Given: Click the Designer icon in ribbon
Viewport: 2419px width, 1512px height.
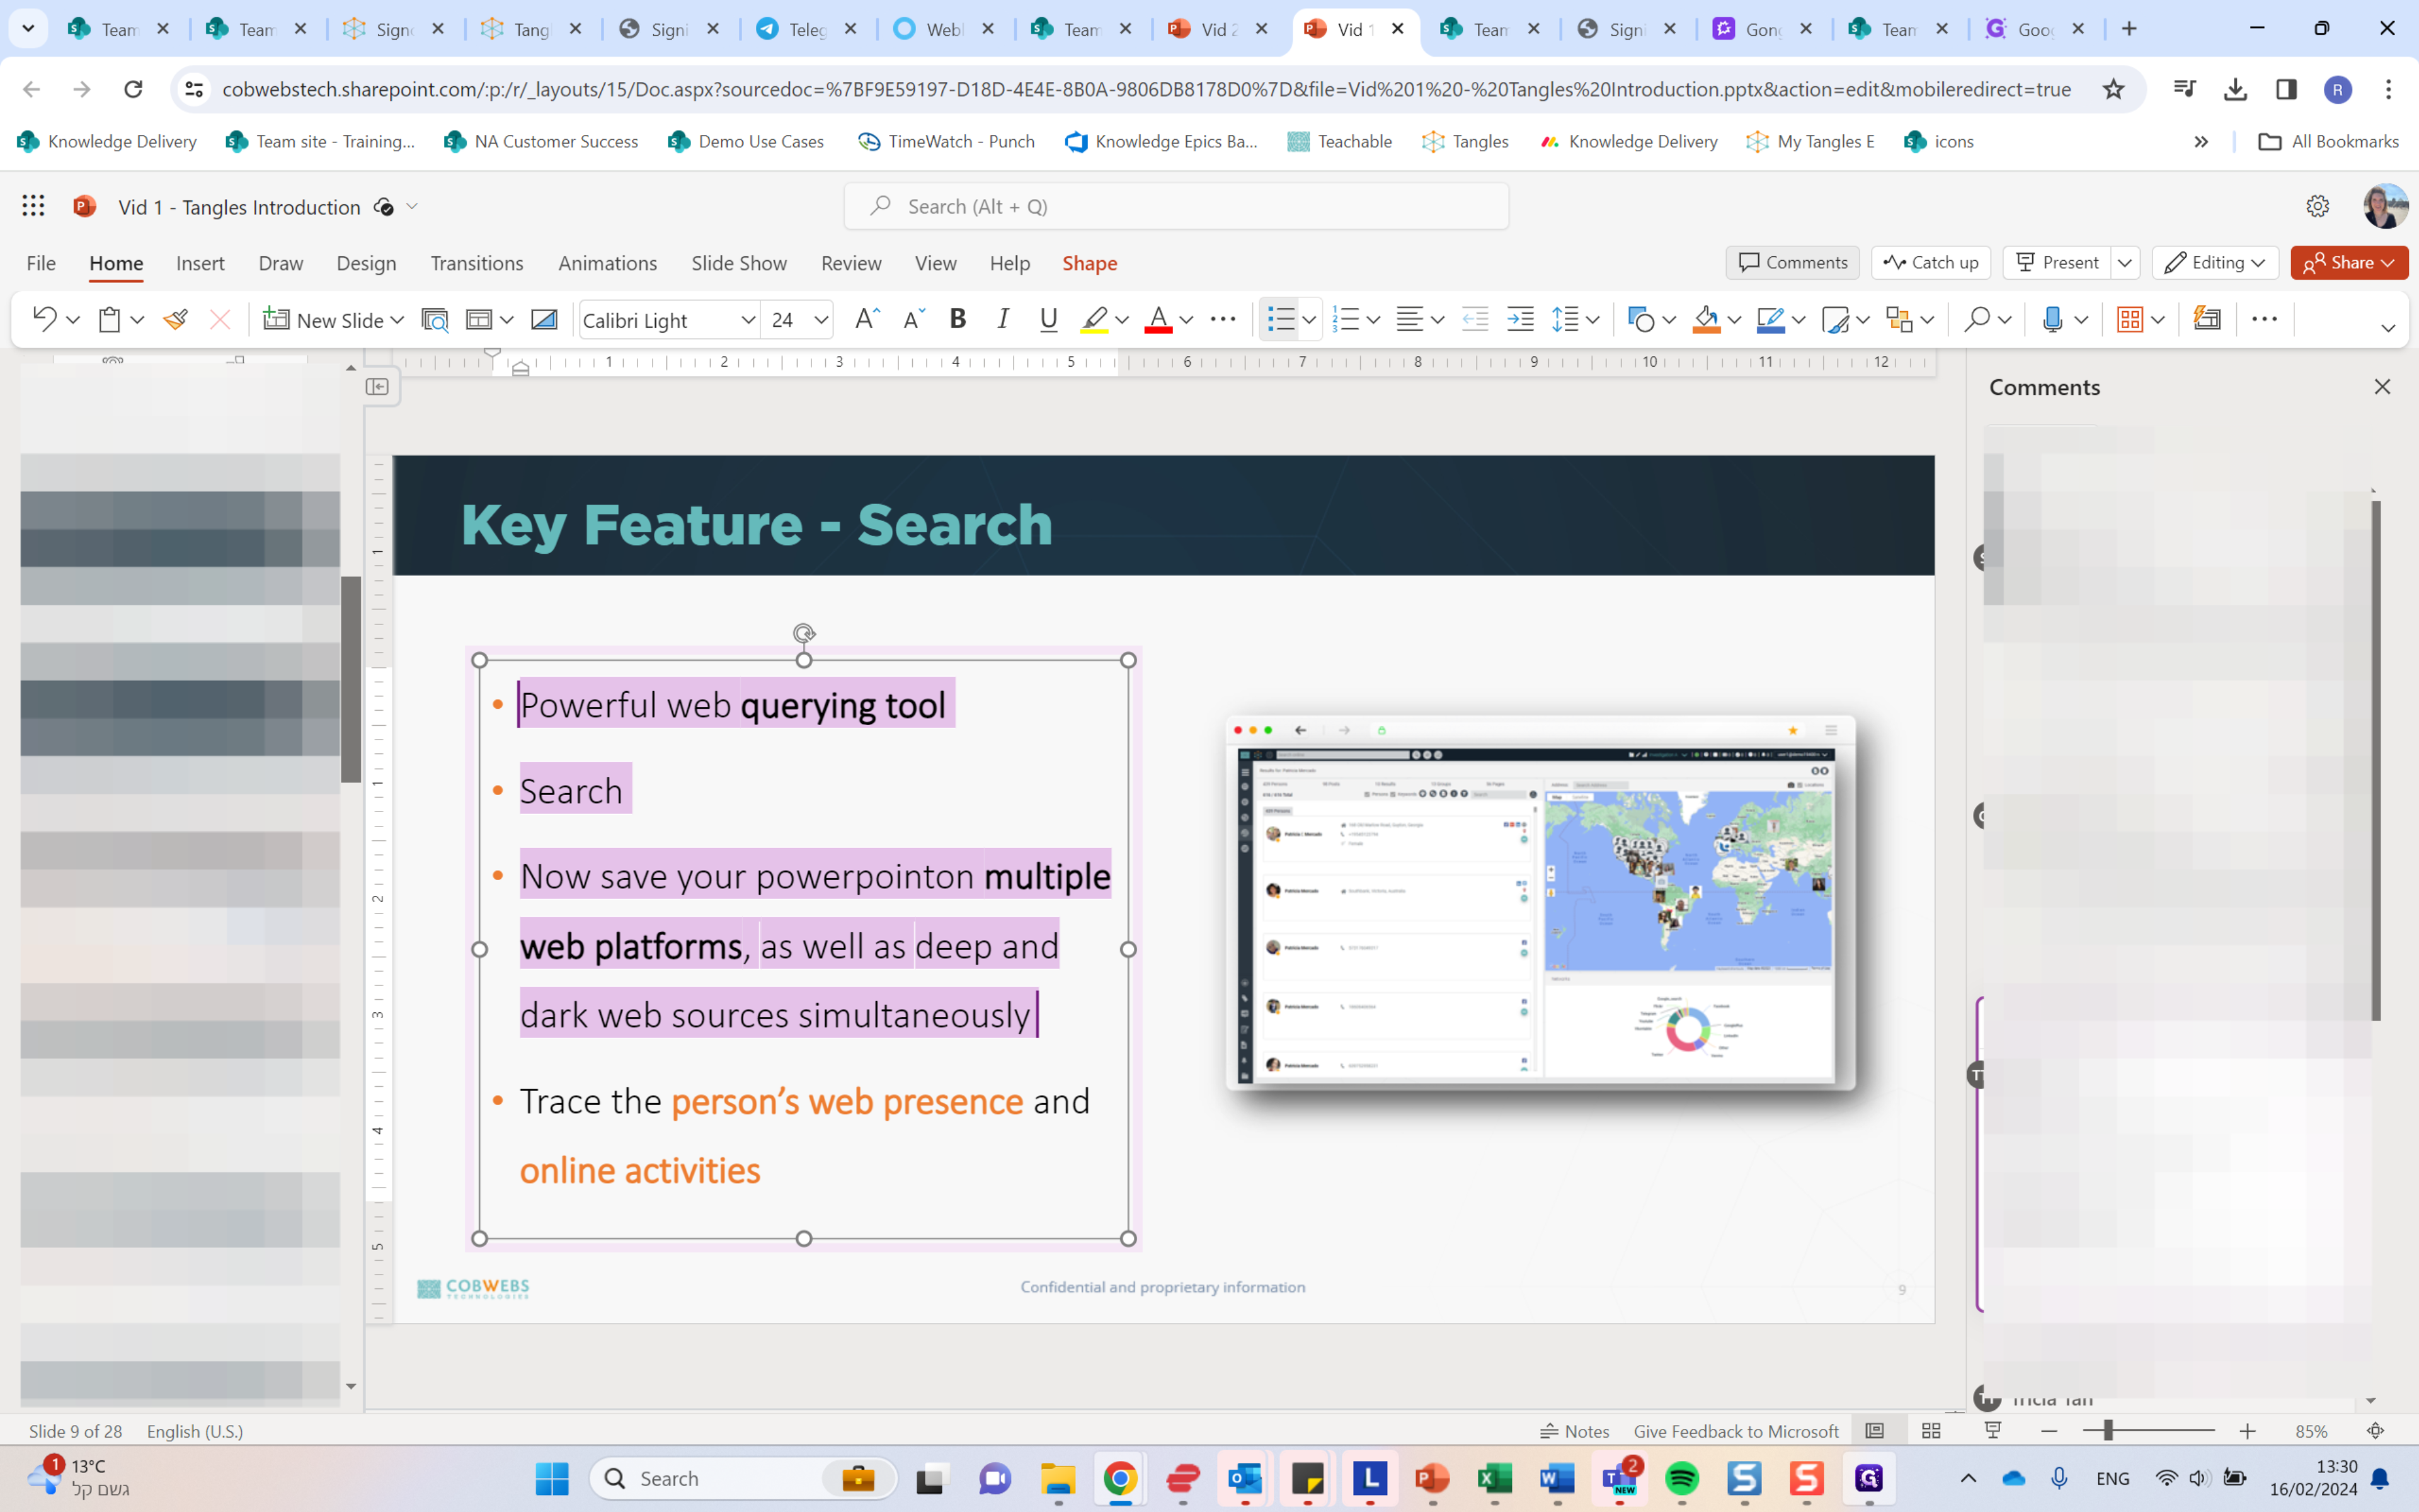Looking at the screenshot, I should (2207, 320).
